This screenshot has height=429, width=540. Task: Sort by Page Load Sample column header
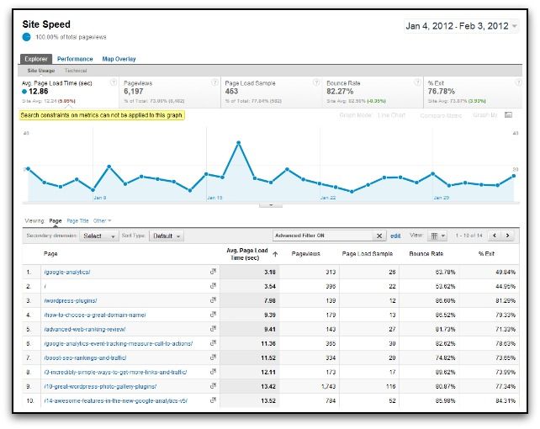click(367, 254)
